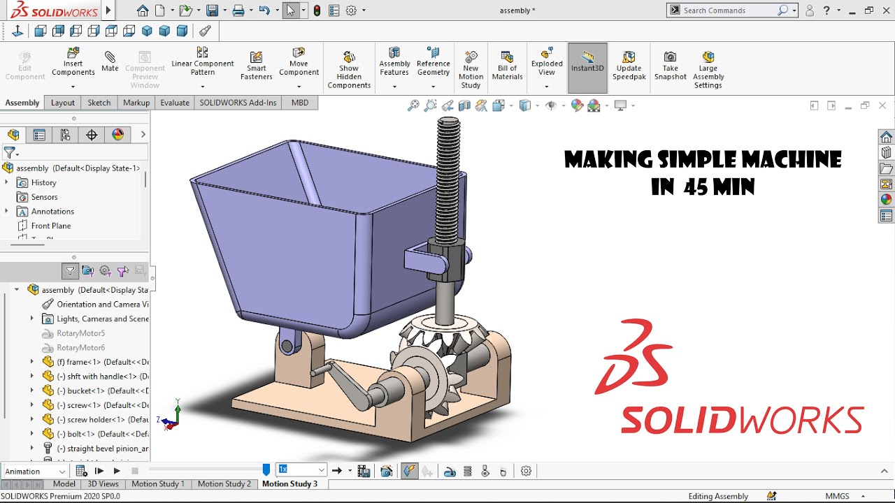Switch to the Sketch tab
895x503 pixels.
click(99, 103)
